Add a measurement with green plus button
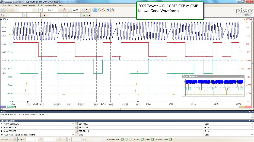Image resolution: width=254 pixels, height=142 pixels. (122, 139)
